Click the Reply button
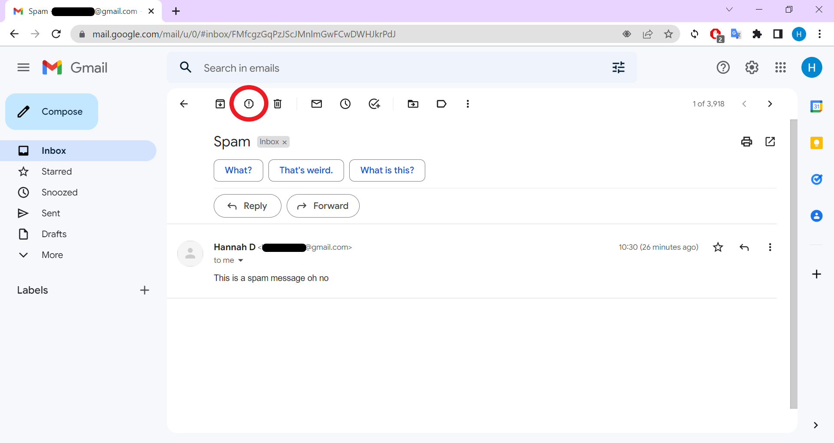834x443 pixels. (248, 206)
